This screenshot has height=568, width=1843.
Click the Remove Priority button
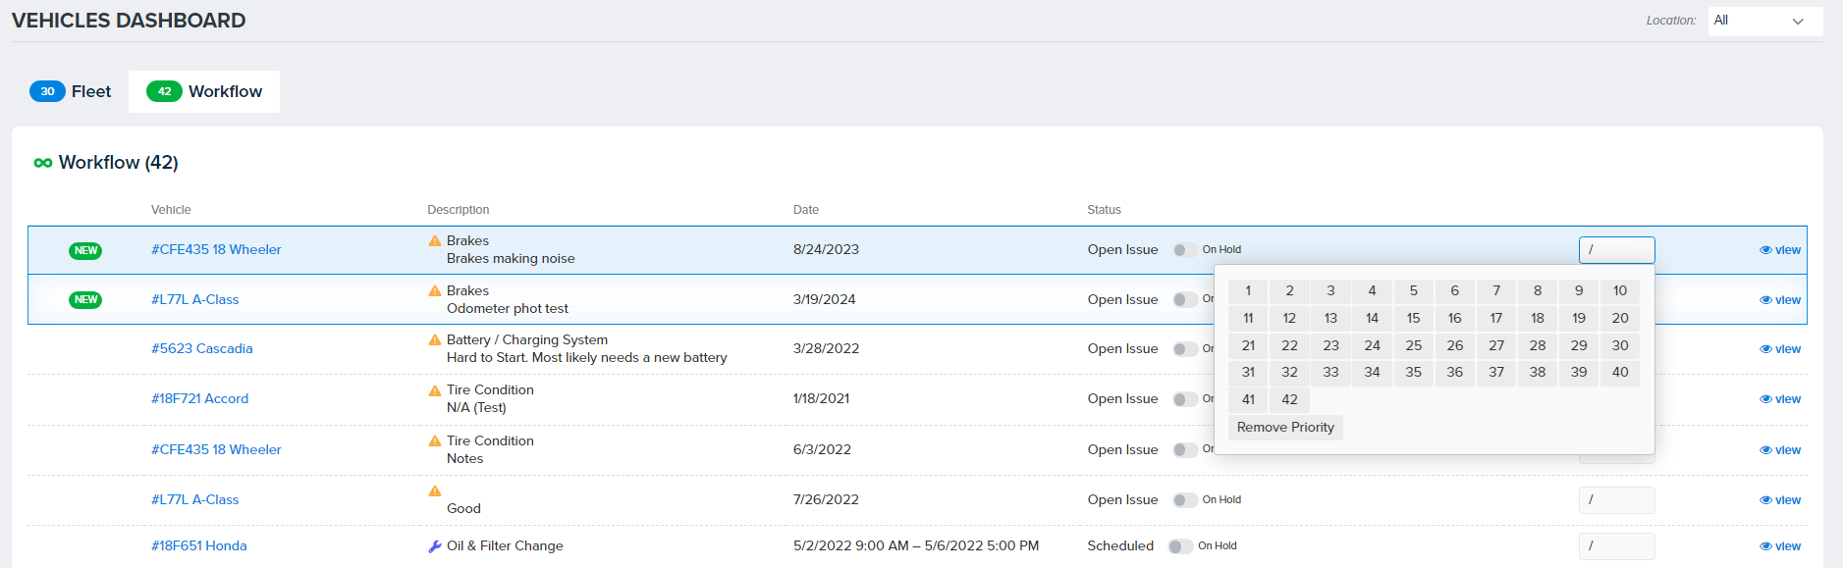1285,428
